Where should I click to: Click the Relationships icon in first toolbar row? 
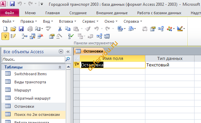pos(161,29)
